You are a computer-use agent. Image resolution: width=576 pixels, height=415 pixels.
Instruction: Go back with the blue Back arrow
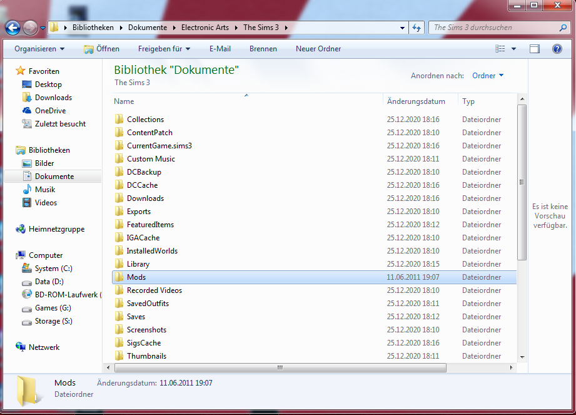tap(13, 28)
